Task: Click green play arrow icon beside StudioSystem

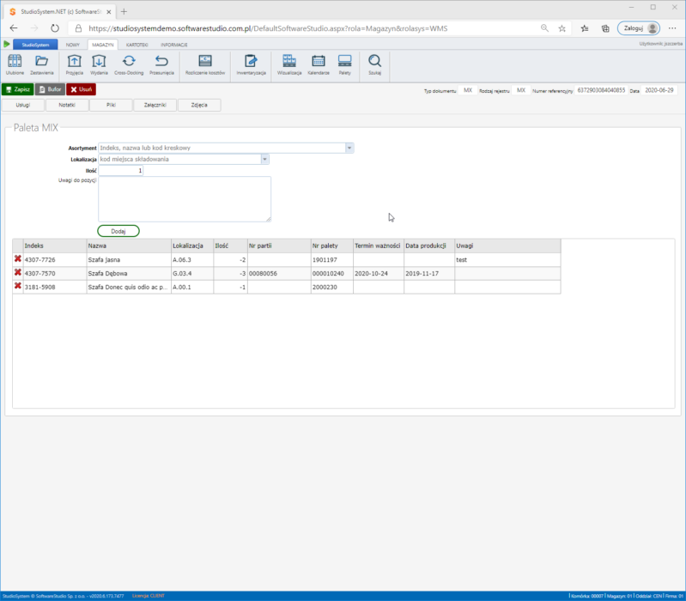Action: (x=7, y=44)
